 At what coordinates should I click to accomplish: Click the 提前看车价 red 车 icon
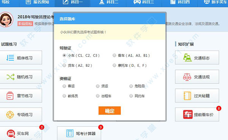point(188,115)
